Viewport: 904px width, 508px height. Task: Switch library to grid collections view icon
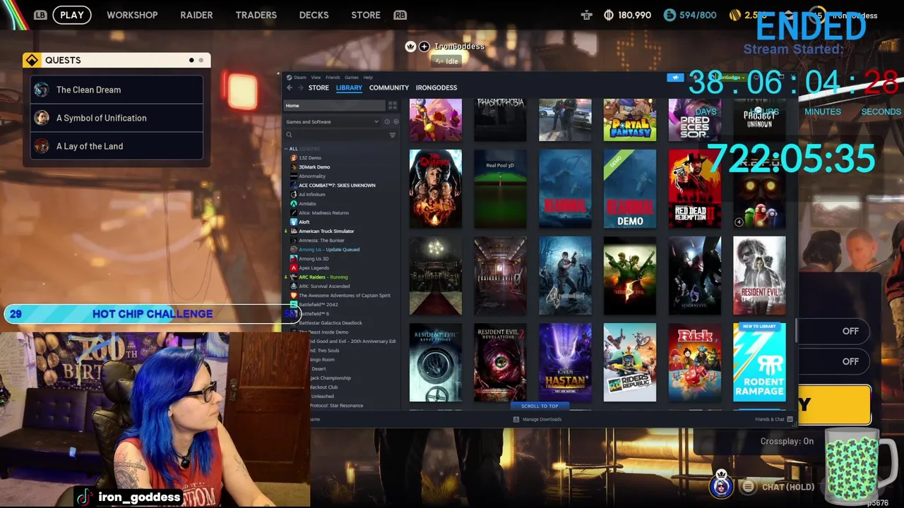(392, 105)
